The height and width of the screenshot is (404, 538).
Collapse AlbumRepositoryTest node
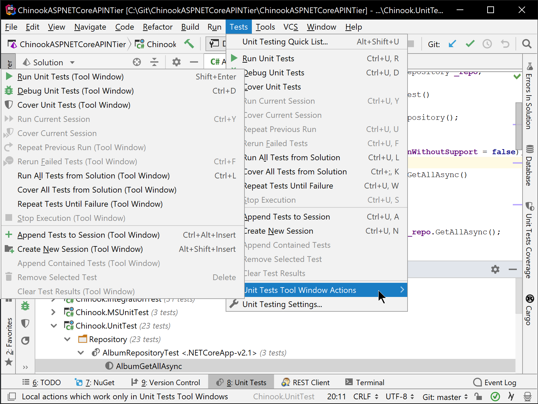tap(81, 352)
